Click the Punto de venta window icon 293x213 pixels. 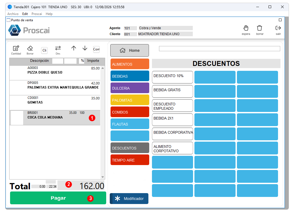(8, 20)
